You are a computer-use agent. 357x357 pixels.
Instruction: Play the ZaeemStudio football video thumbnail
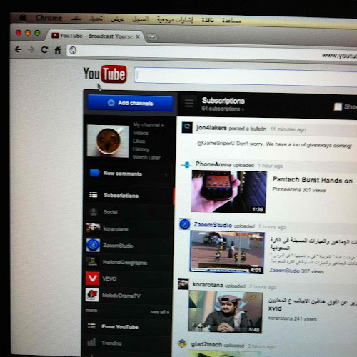(227, 252)
